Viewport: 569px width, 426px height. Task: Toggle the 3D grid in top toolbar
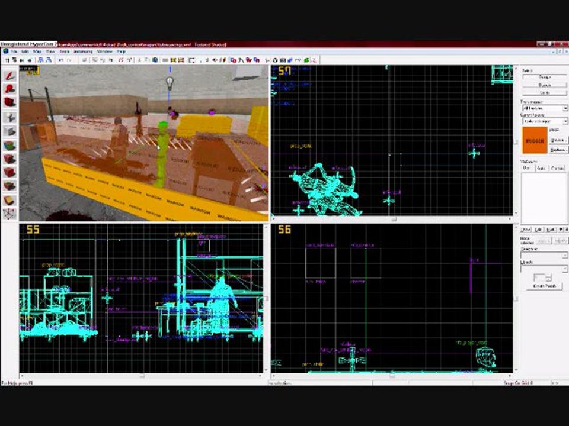(x=14, y=60)
